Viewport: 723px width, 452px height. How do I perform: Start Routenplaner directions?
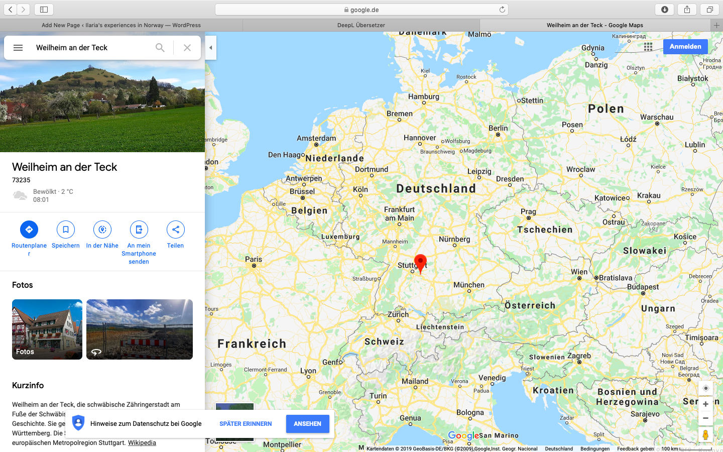29,230
